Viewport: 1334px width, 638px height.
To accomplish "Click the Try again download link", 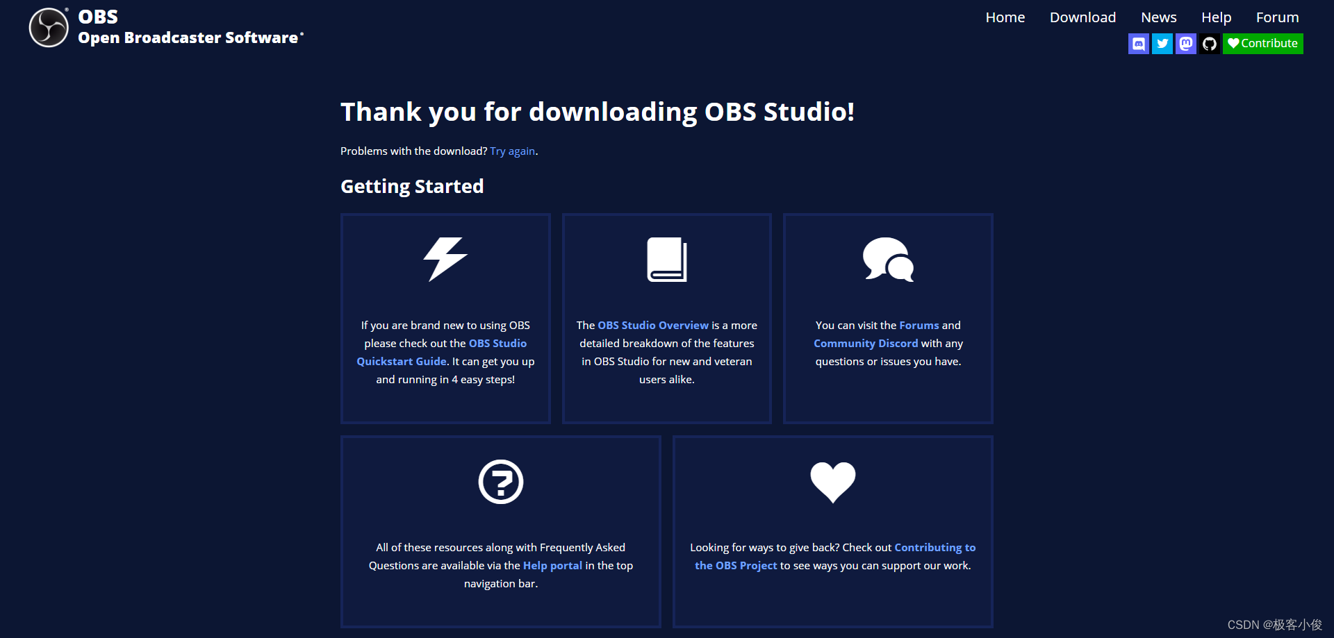I will coord(513,151).
